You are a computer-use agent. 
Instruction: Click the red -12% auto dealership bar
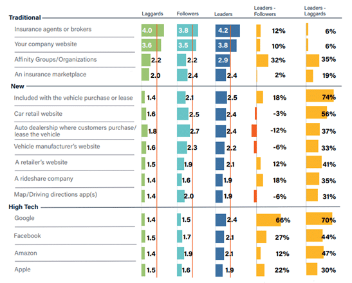pos(254,131)
